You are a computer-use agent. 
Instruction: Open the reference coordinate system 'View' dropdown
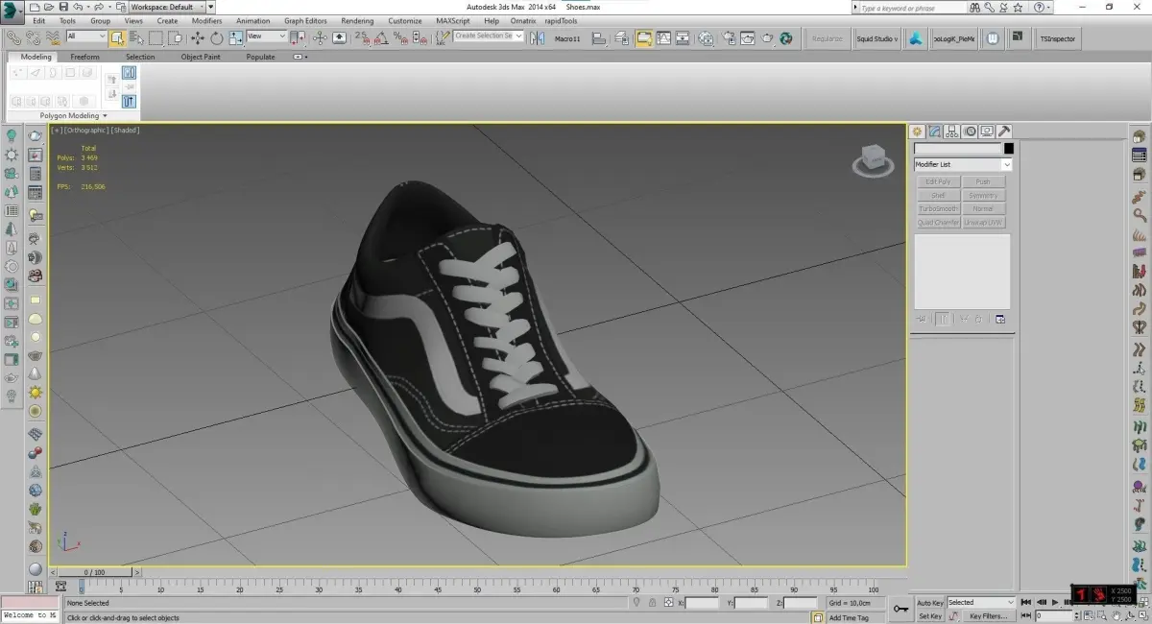(267, 36)
